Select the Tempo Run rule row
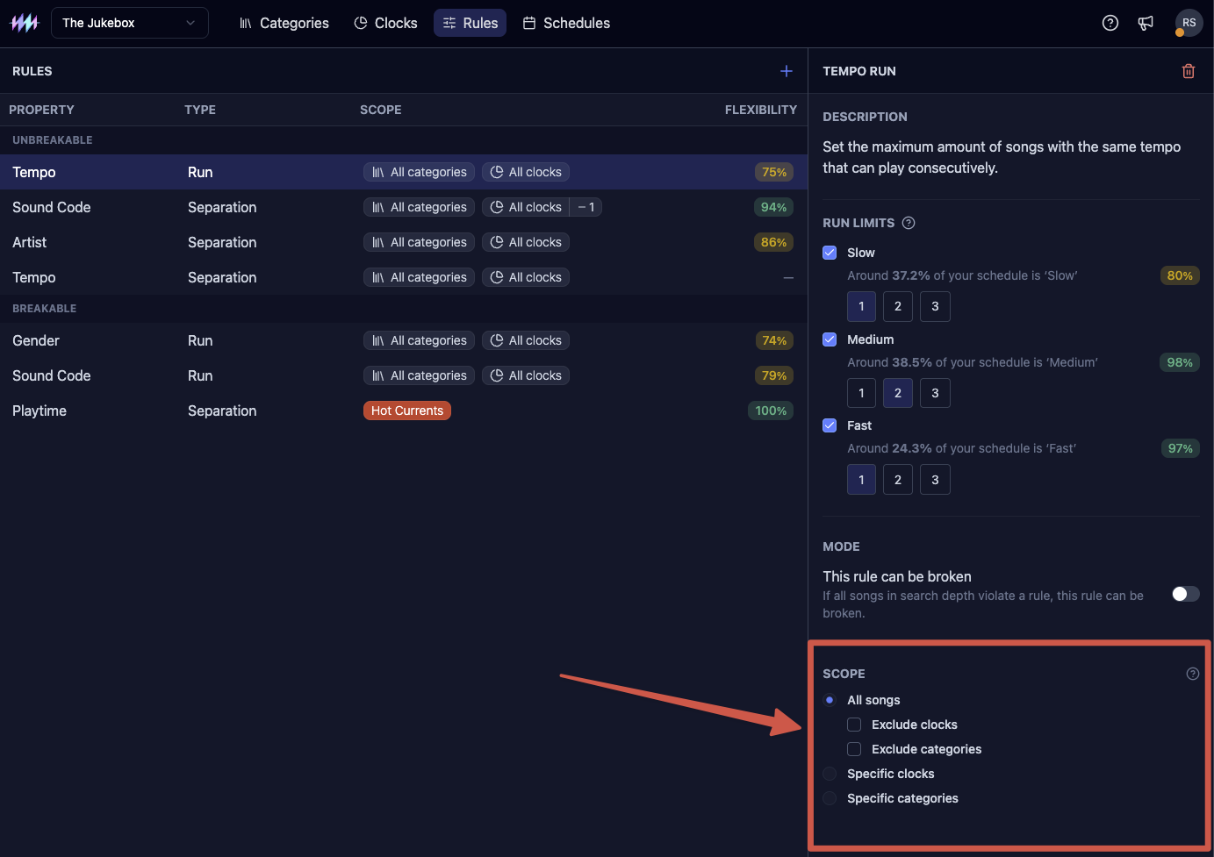The height and width of the screenshot is (857, 1214). tap(404, 172)
